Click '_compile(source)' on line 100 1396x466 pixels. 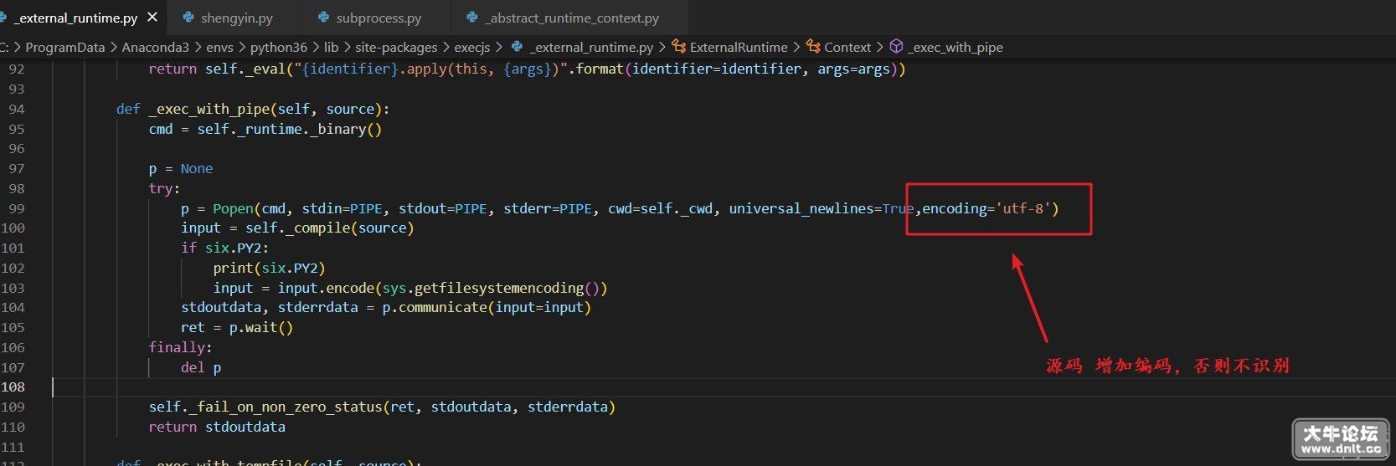click(349, 228)
